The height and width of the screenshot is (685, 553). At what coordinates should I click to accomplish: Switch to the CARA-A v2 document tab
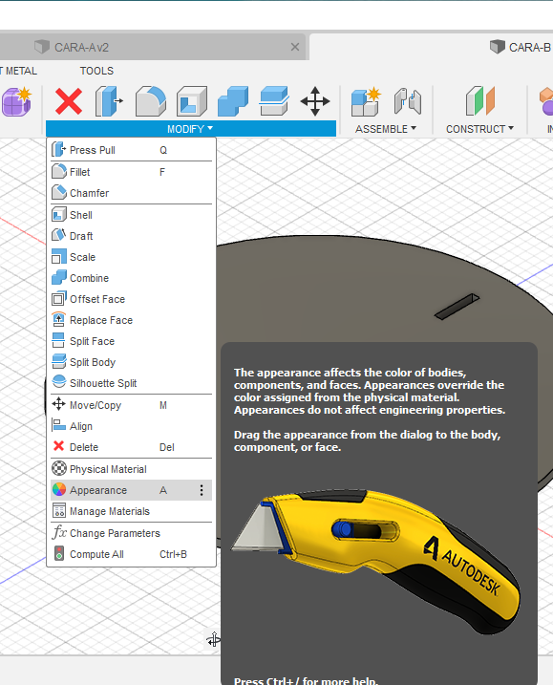pyautogui.click(x=153, y=47)
